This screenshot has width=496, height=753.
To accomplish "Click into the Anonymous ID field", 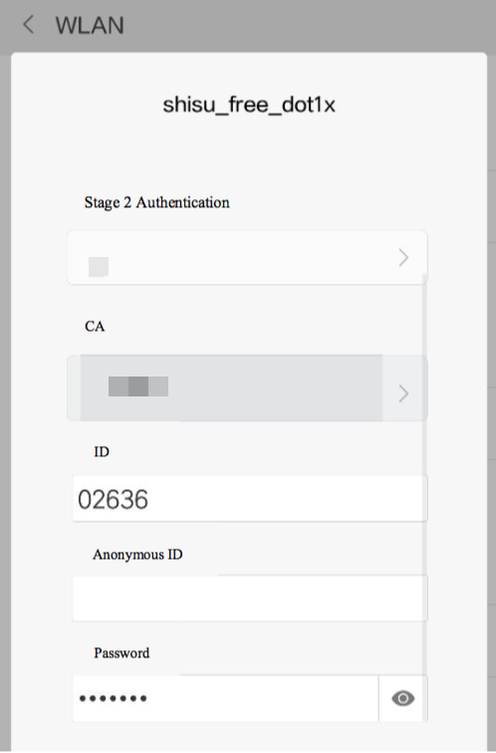I will 250,599.
